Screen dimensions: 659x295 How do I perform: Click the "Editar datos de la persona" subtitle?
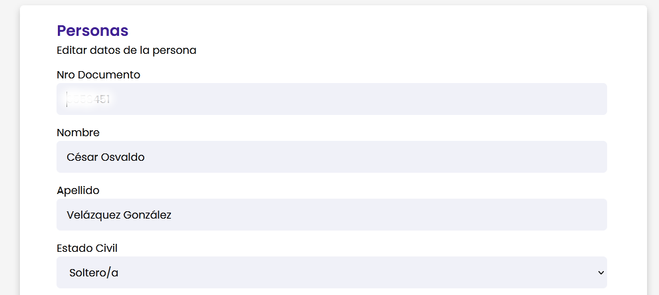pos(126,50)
